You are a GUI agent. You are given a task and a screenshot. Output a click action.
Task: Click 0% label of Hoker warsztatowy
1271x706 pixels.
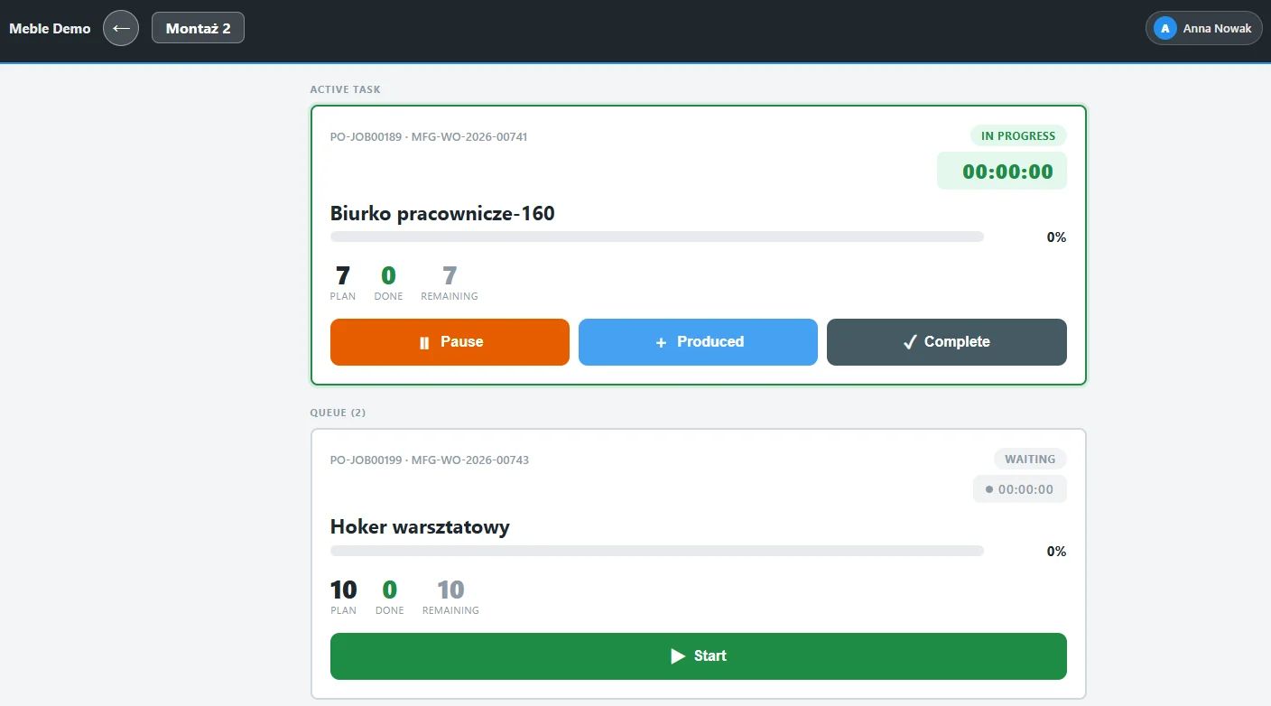tap(1056, 552)
